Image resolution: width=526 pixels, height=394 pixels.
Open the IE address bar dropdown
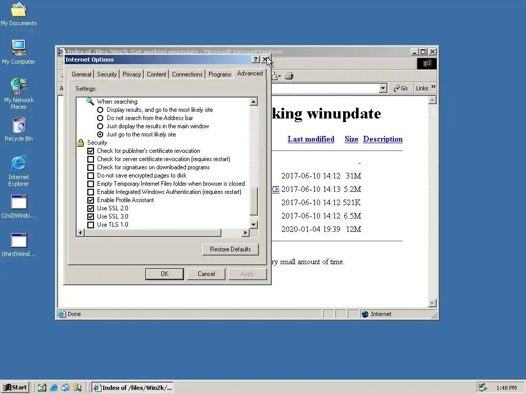pos(383,88)
